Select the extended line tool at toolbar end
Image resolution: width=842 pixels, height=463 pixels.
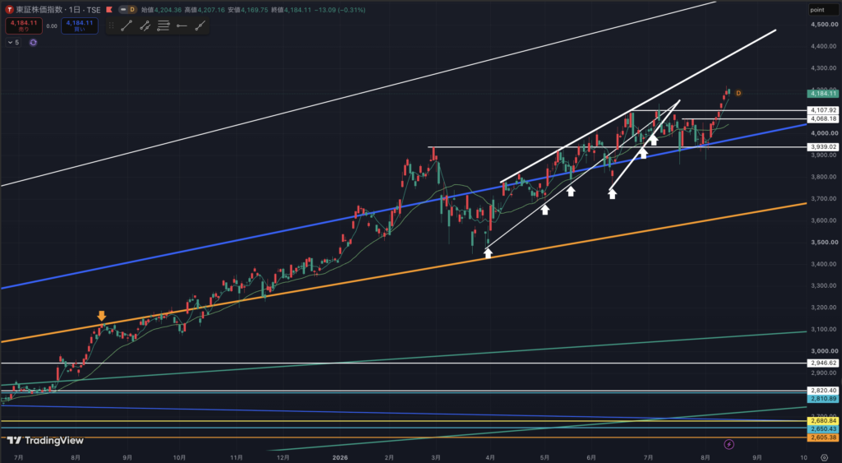coord(200,25)
